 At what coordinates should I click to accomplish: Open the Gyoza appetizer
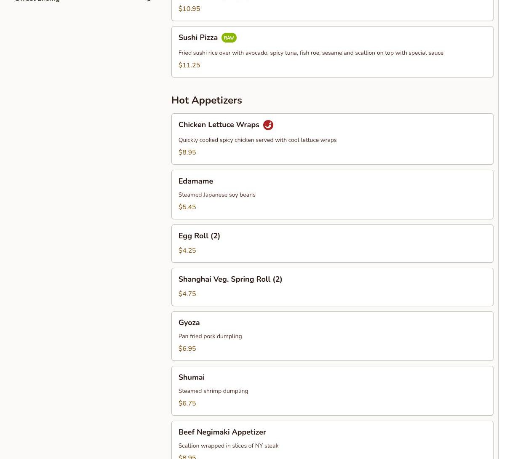pos(189,323)
